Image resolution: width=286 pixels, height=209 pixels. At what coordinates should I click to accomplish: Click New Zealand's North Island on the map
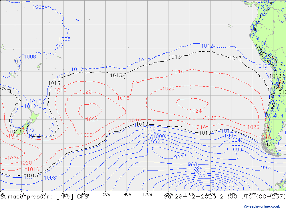34,116
